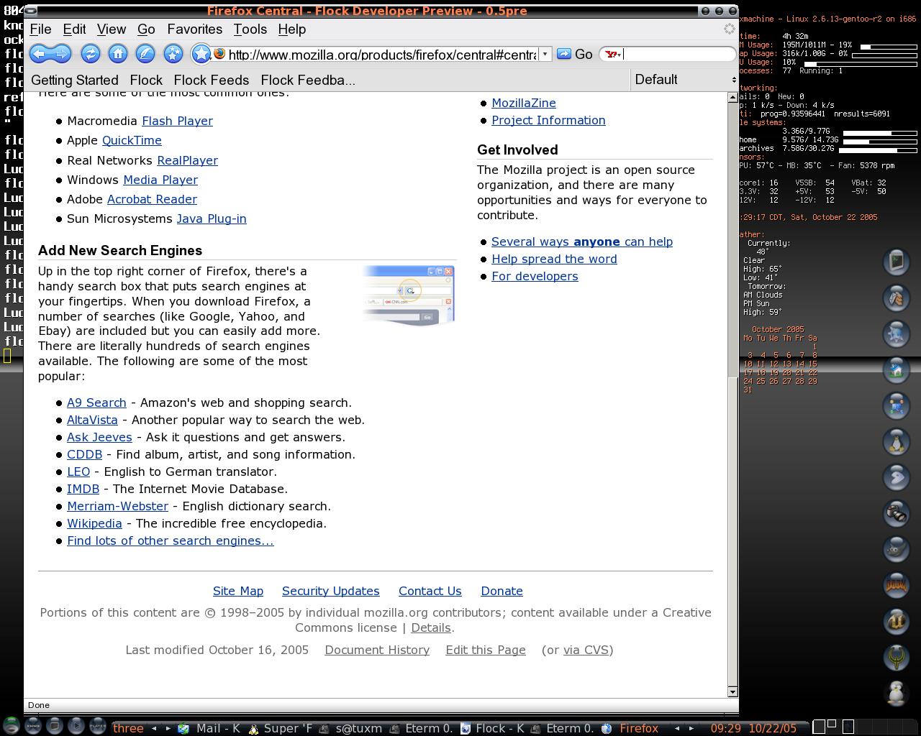Launch GIMP from the dock
The image size is (921, 736).
pos(897,549)
